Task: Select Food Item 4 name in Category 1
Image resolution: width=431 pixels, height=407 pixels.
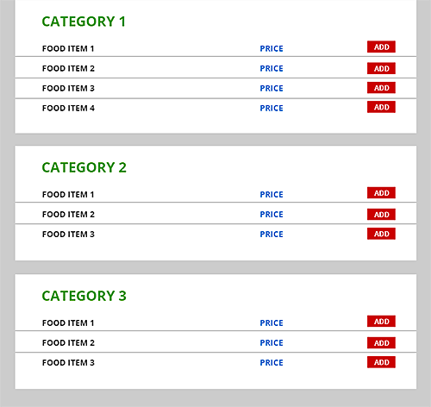Action: [x=68, y=108]
